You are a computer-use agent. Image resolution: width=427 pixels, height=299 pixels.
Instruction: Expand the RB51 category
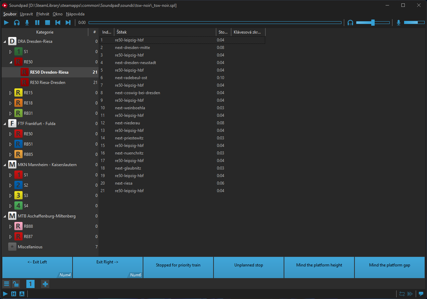click(x=11, y=144)
